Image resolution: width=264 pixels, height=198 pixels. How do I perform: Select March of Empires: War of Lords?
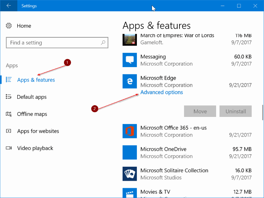pos(177,35)
